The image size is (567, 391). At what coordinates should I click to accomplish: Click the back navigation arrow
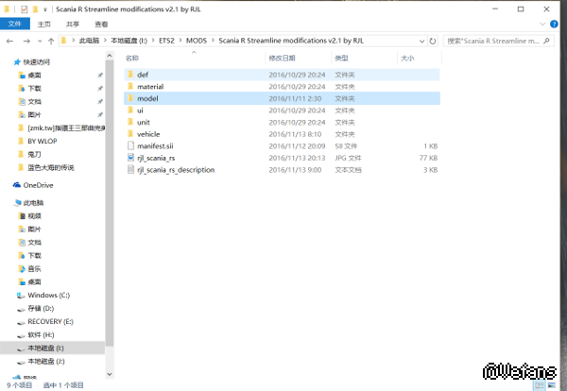[9, 42]
